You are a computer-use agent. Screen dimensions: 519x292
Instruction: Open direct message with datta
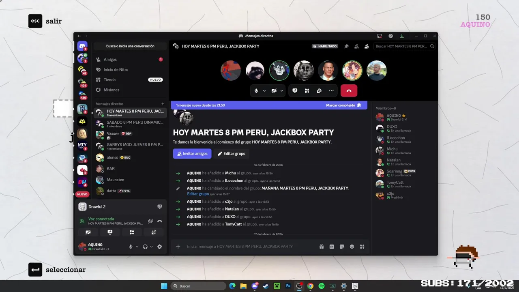pos(130,191)
